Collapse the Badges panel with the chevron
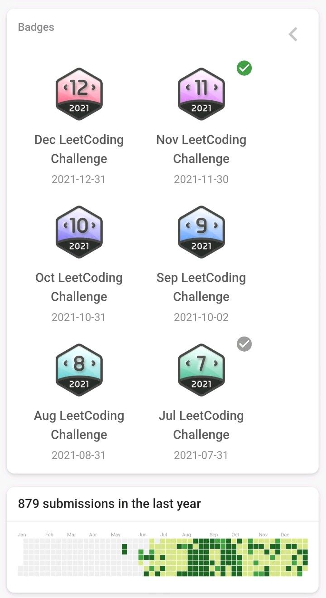This screenshot has height=598, width=326. [293, 34]
